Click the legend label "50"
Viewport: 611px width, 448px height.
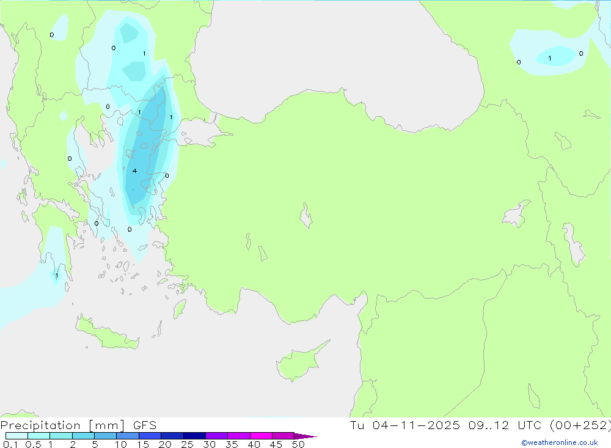298,444
